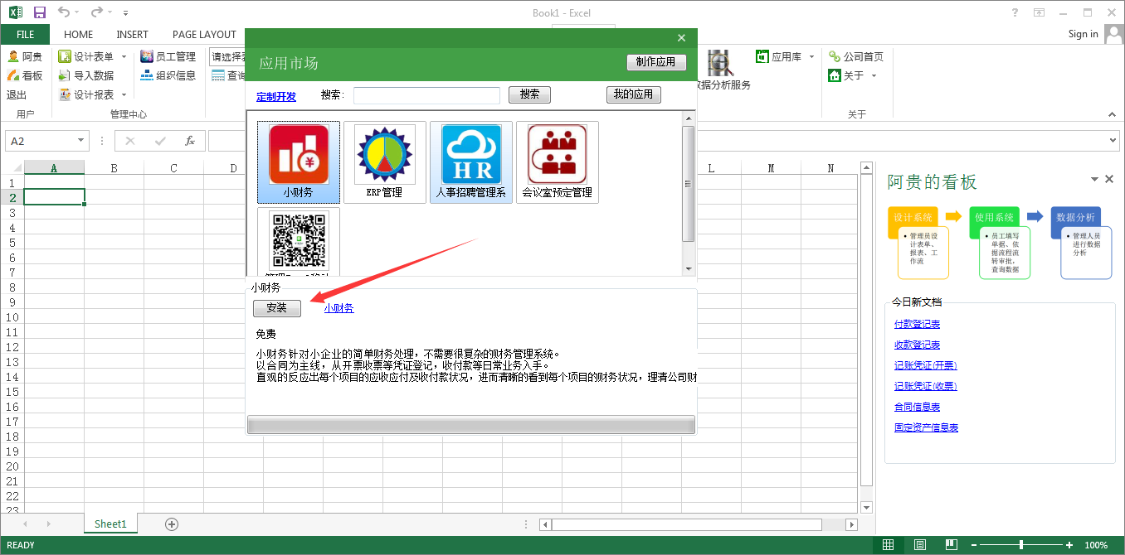Open 组织信息 organization info
The image size is (1125, 555).
(168, 75)
